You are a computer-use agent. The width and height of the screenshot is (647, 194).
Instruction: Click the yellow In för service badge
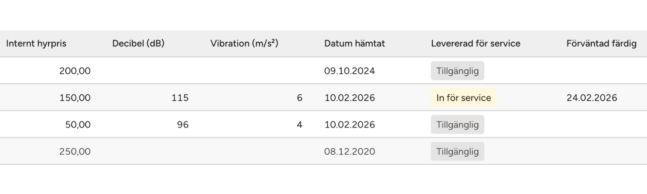[x=464, y=98]
